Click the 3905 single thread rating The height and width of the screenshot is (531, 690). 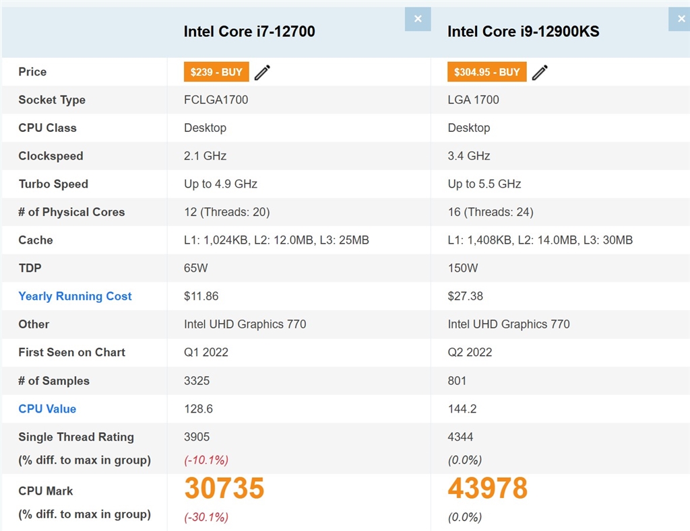click(197, 437)
